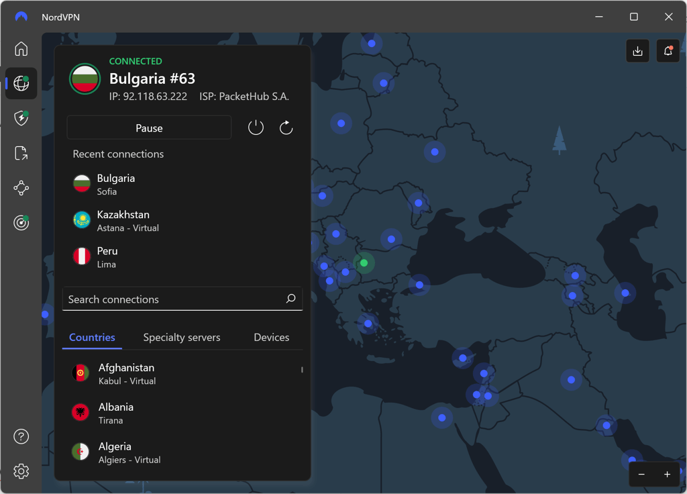Viewport: 687px width, 494px height.
Task: Connect to recent Peru Lima
Action: coord(182,257)
